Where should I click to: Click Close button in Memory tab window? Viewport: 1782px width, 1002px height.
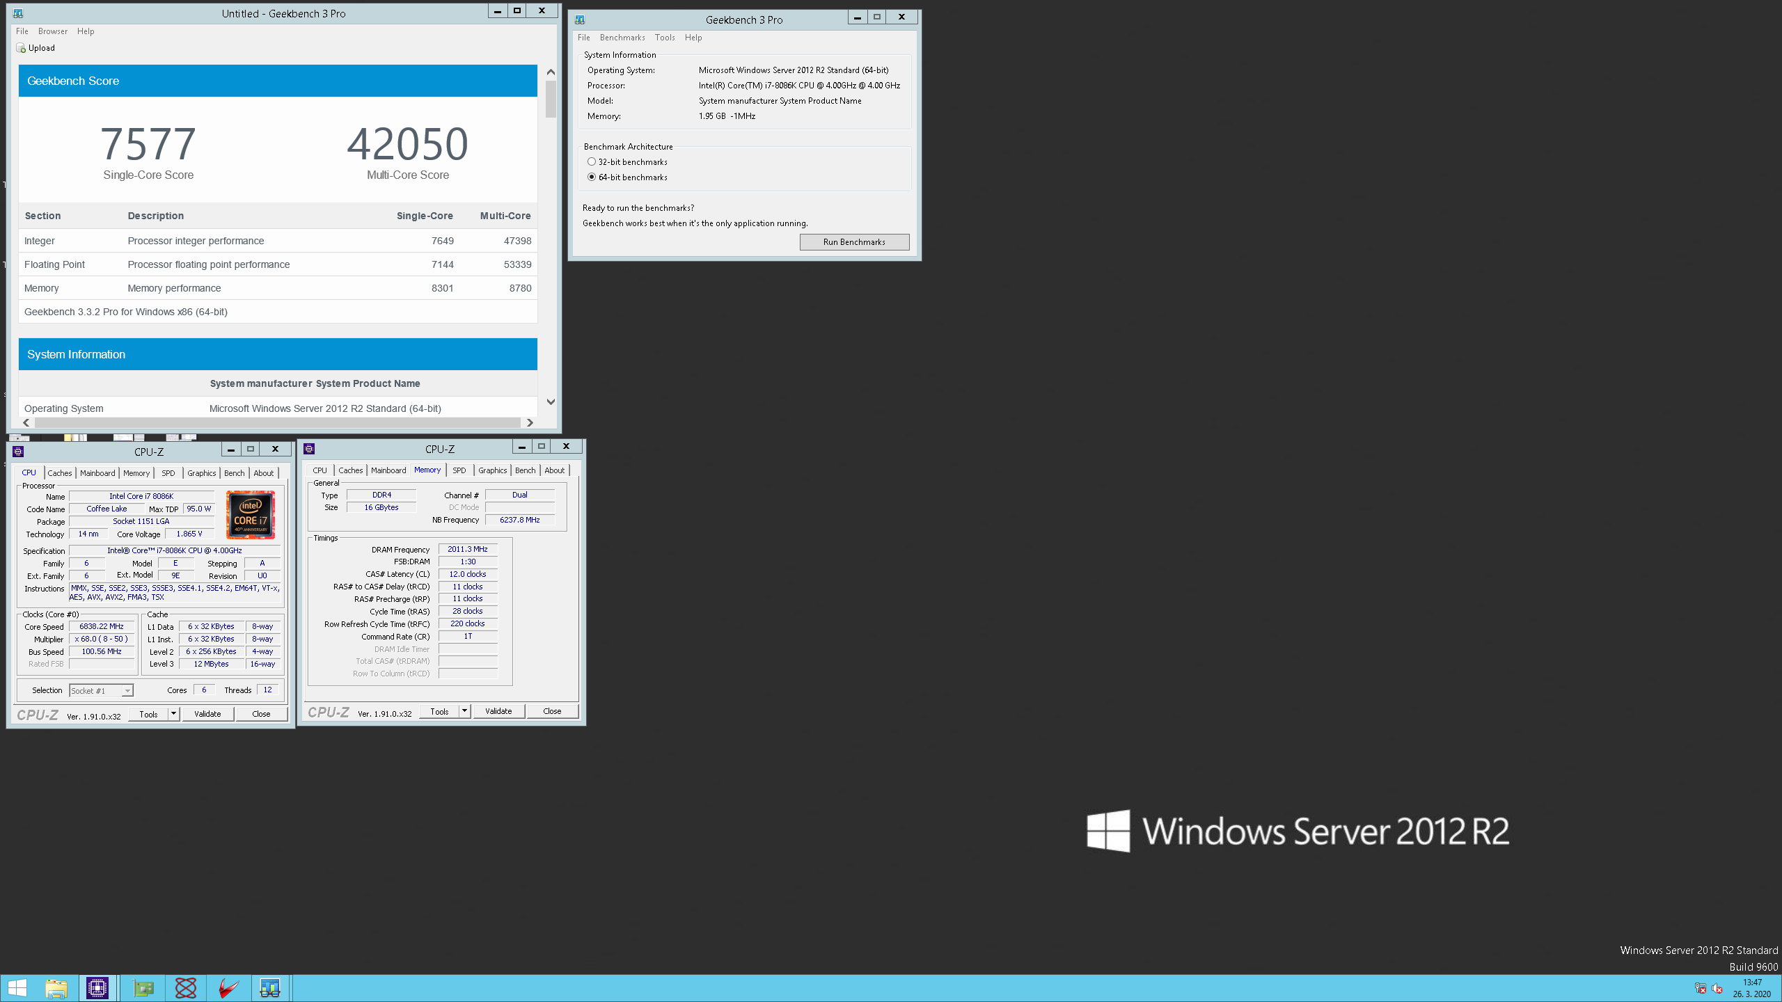coord(552,711)
